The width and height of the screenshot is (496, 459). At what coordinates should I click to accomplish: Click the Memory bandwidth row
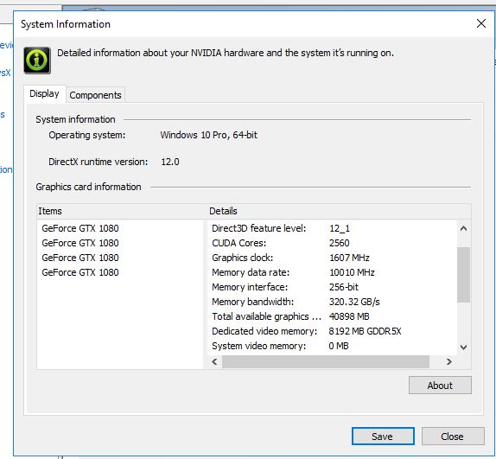(x=332, y=302)
